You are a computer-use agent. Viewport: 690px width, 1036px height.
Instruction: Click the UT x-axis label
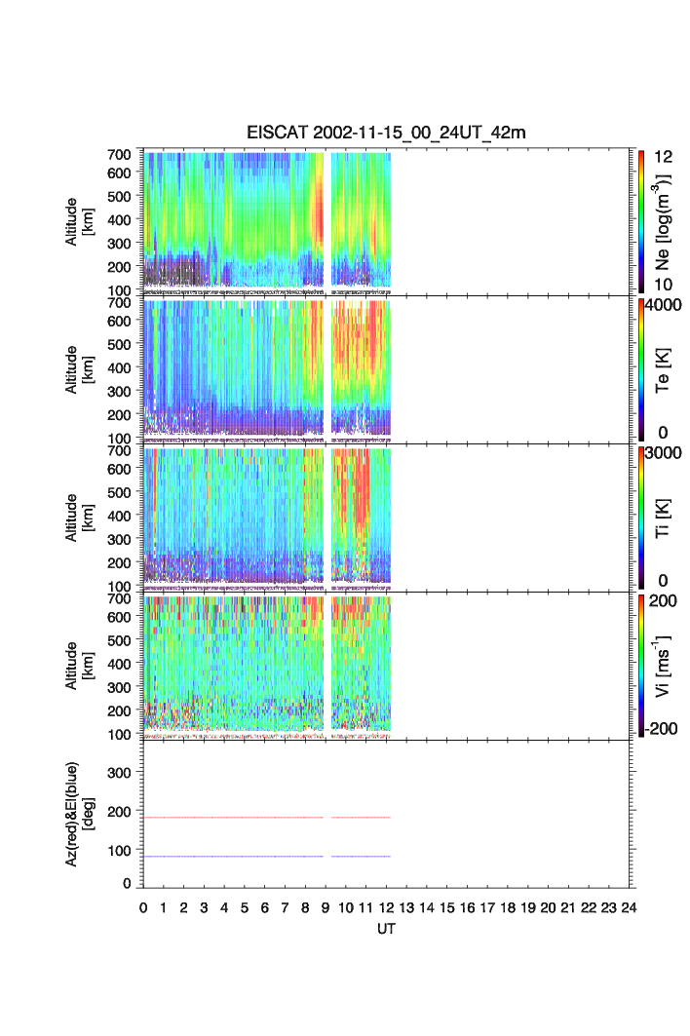point(387,929)
